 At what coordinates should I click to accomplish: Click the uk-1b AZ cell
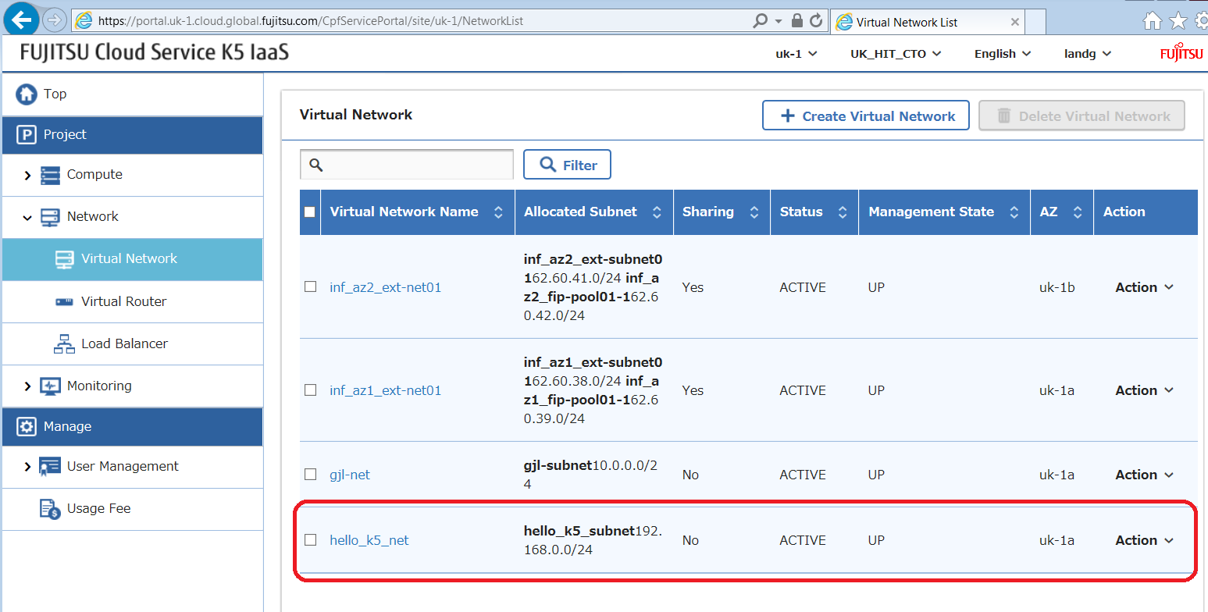tap(1057, 287)
